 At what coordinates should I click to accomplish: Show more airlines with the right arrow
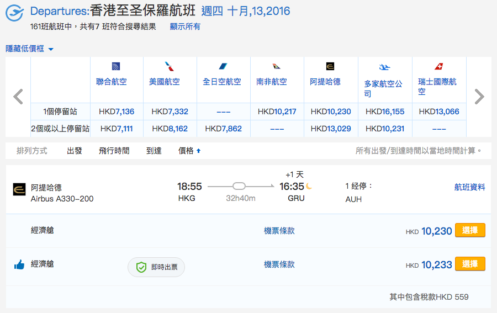[x=479, y=97]
